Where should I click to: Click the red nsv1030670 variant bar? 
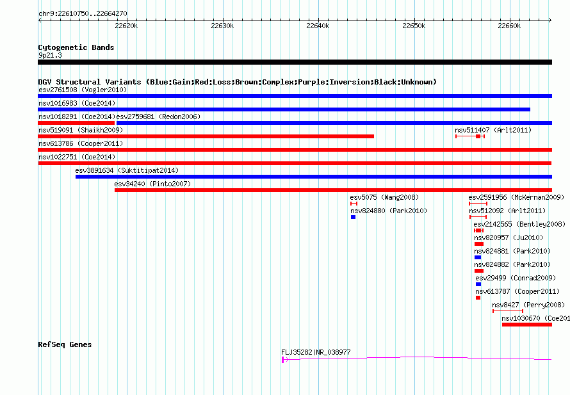coord(527,325)
